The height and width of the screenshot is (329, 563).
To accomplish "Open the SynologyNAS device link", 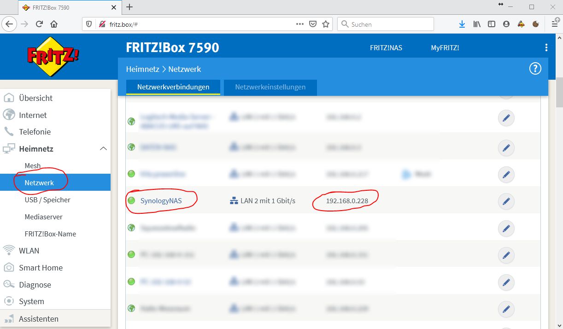I will (162, 201).
